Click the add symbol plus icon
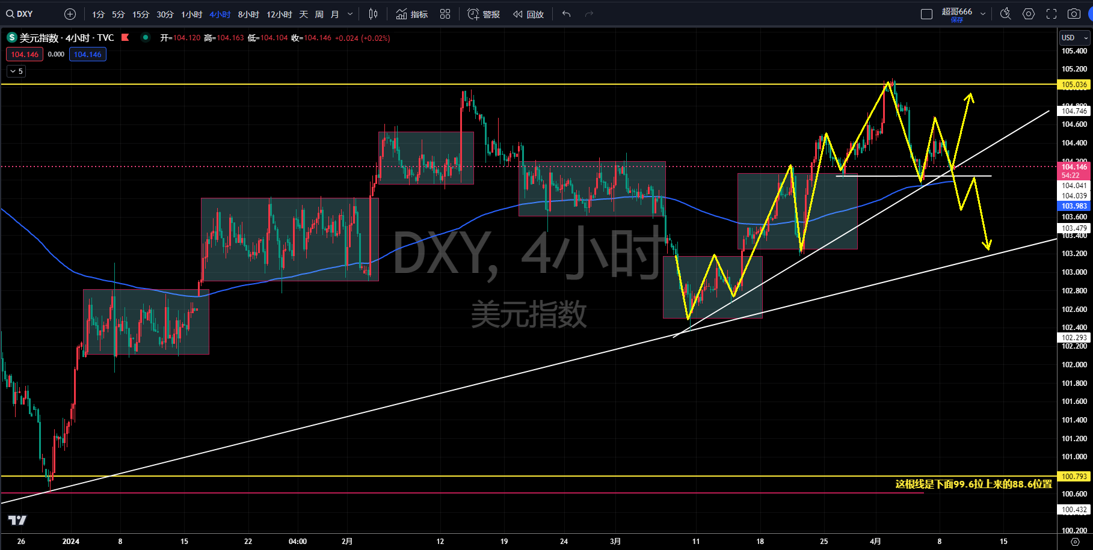 [70, 14]
